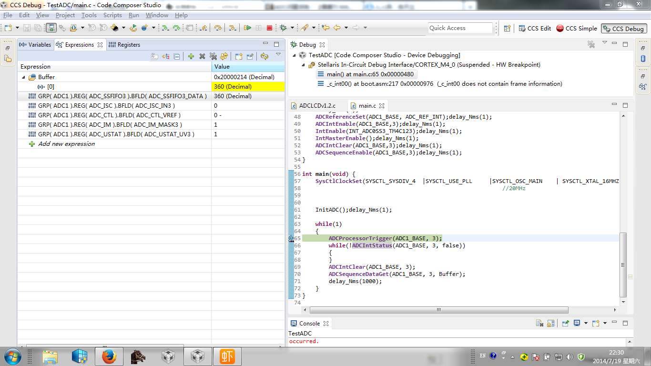This screenshot has height=366, width=651.
Task: Click the editor horizontal scrollbar thumb
Action: point(438,310)
